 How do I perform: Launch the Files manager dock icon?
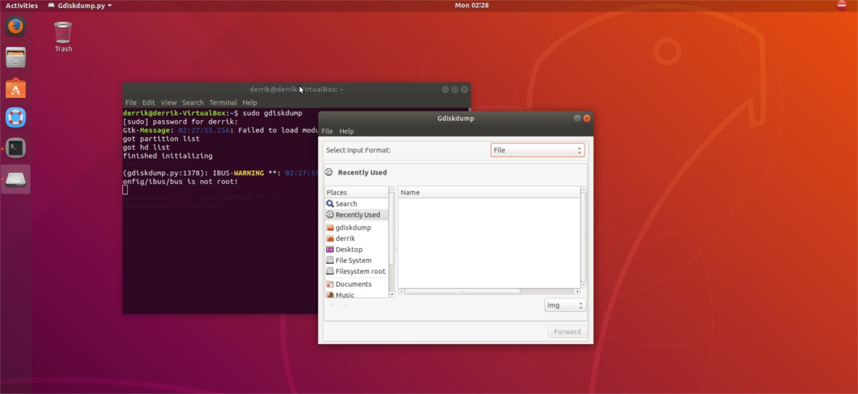coord(16,57)
